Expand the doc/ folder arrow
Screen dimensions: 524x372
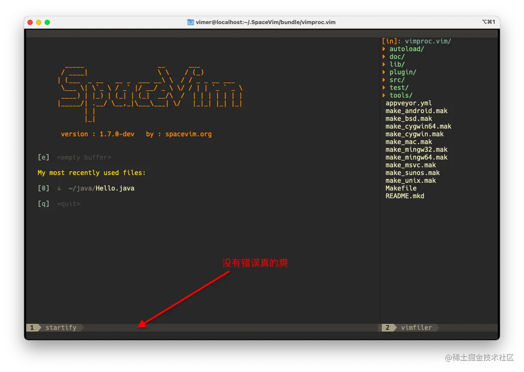[x=384, y=57]
